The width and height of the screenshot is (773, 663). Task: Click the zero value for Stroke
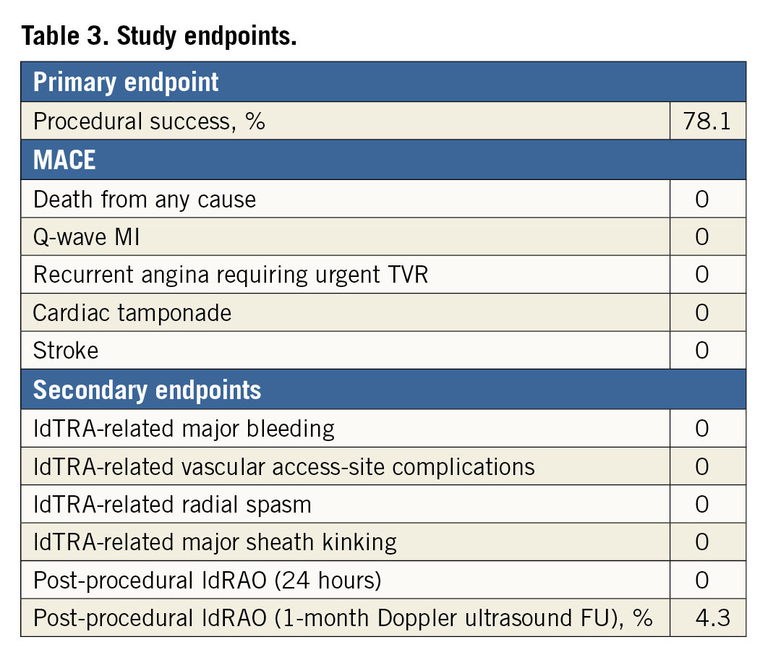[x=701, y=351]
